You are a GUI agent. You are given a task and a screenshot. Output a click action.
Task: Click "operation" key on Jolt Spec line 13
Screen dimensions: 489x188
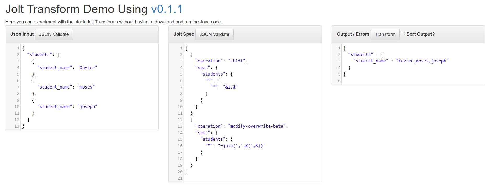(x=209, y=126)
